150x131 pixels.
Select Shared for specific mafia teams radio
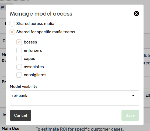tap(12, 32)
